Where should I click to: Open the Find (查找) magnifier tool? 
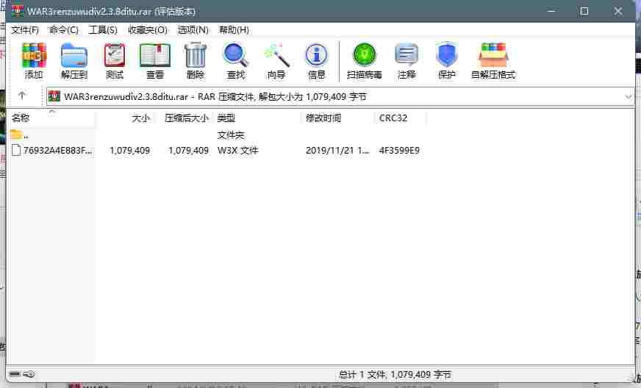[x=236, y=60]
